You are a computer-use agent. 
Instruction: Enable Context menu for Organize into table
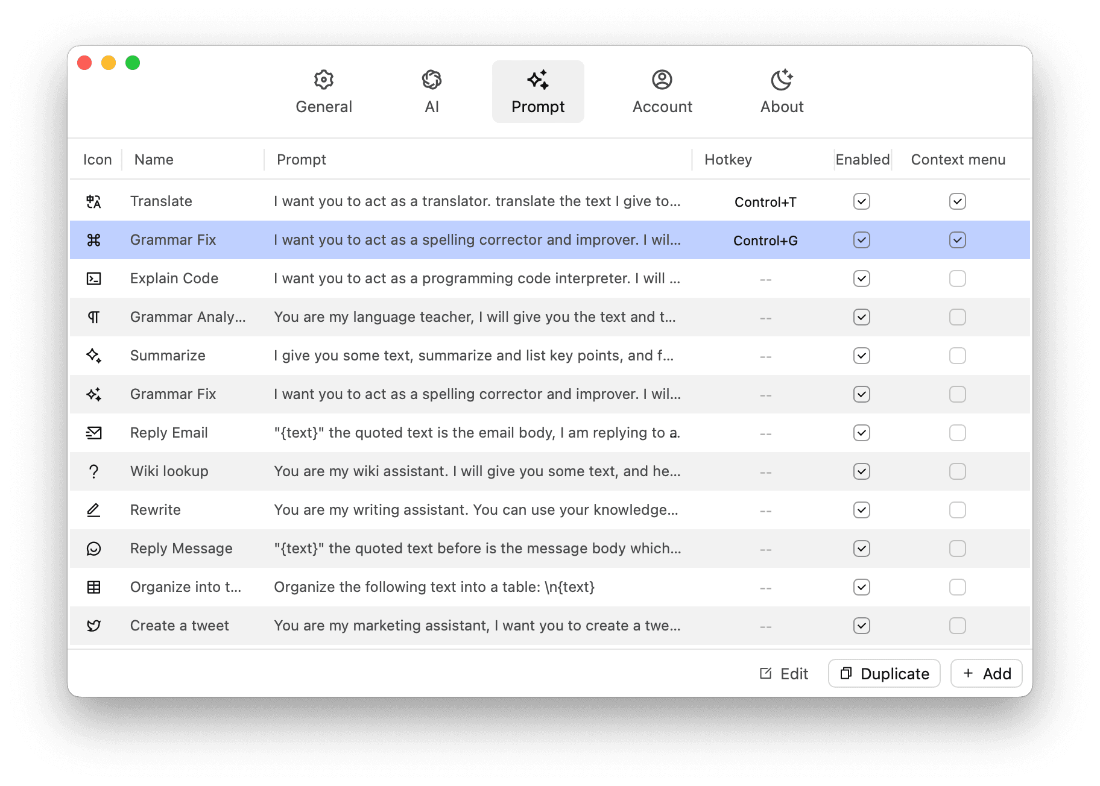(958, 587)
